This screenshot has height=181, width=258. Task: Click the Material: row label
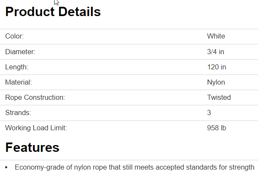(x=19, y=82)
